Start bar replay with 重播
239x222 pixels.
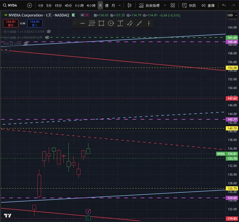(x=208, y=6)
